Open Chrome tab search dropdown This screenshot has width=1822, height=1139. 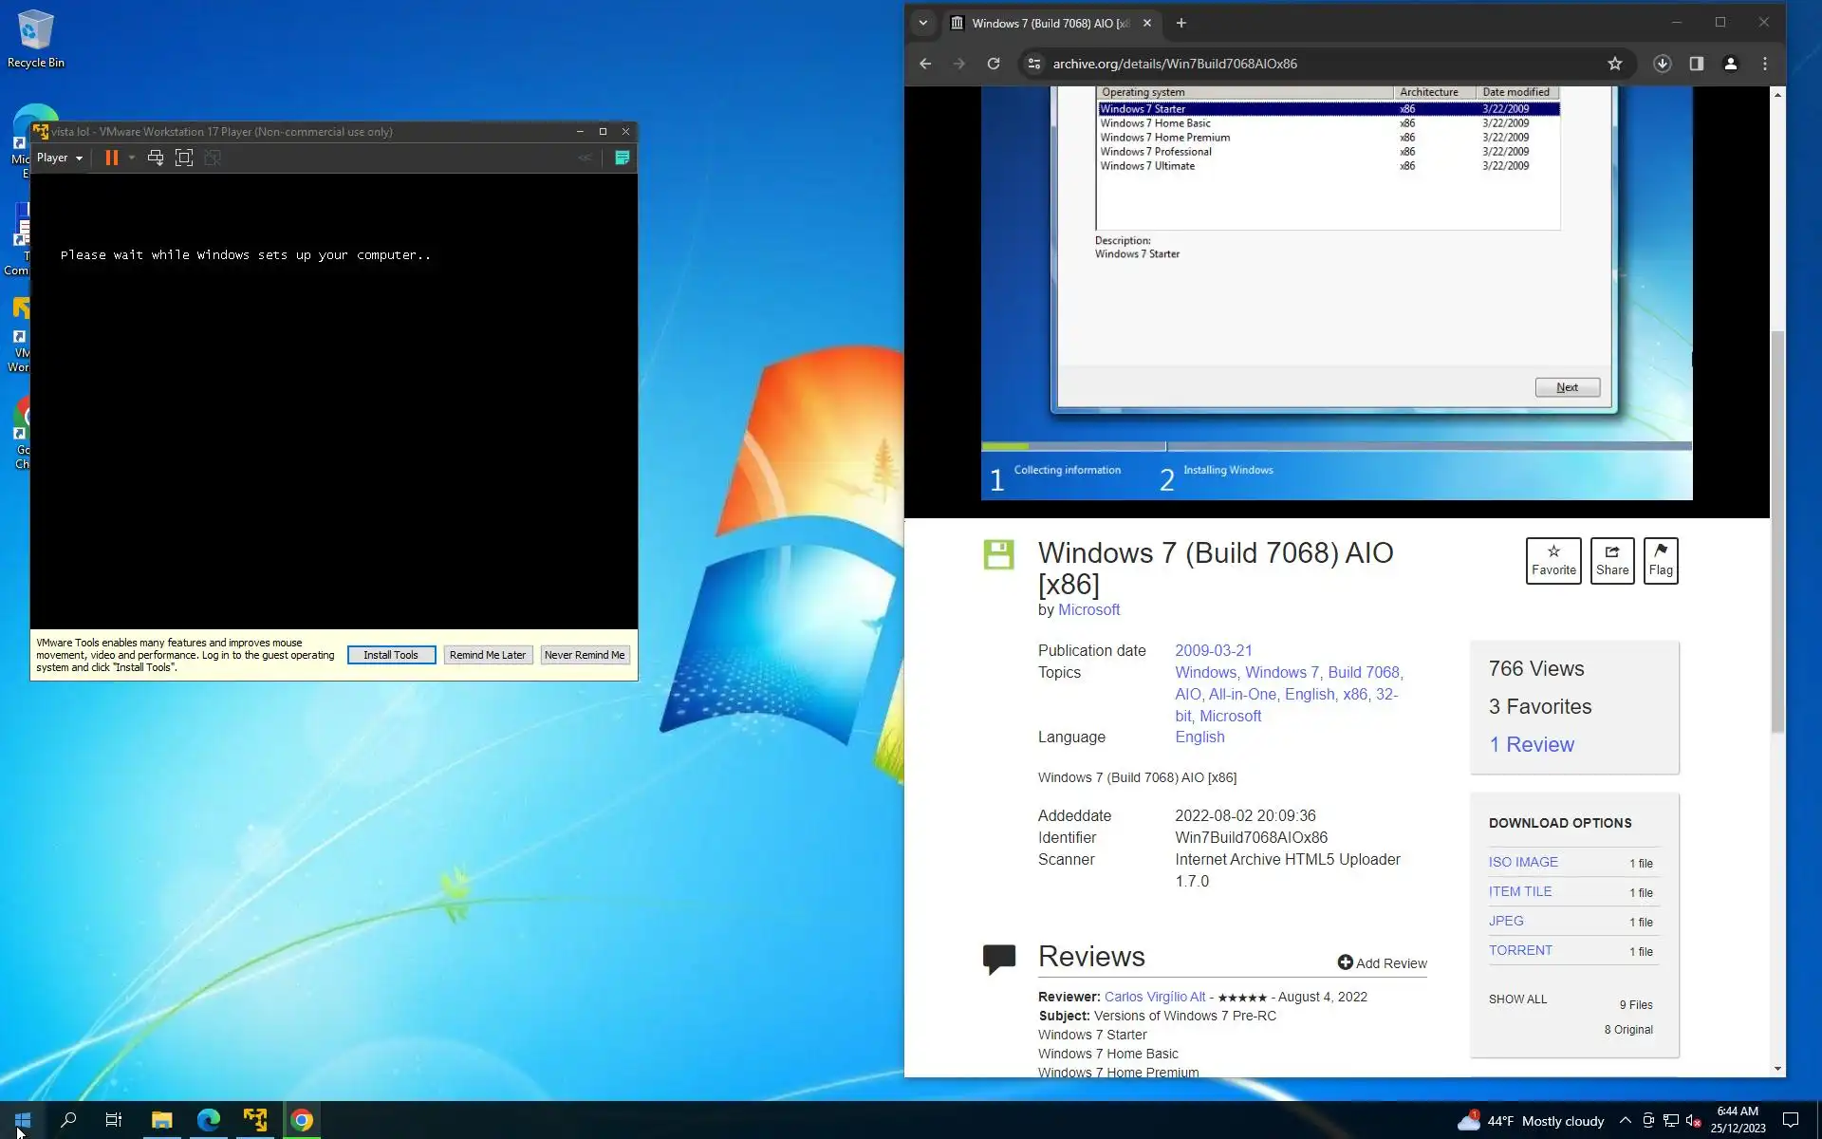pos(922,23)
